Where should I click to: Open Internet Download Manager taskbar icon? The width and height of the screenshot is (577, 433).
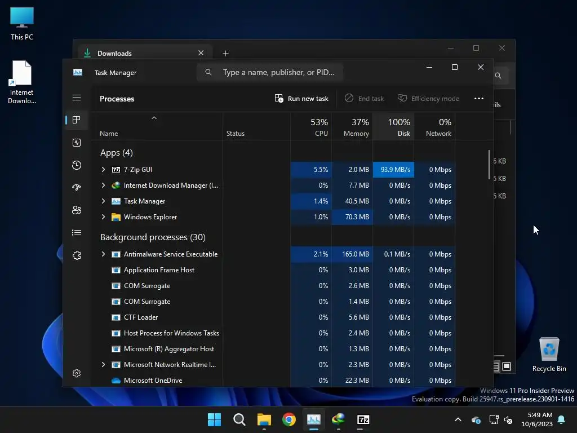pos(338,419)
